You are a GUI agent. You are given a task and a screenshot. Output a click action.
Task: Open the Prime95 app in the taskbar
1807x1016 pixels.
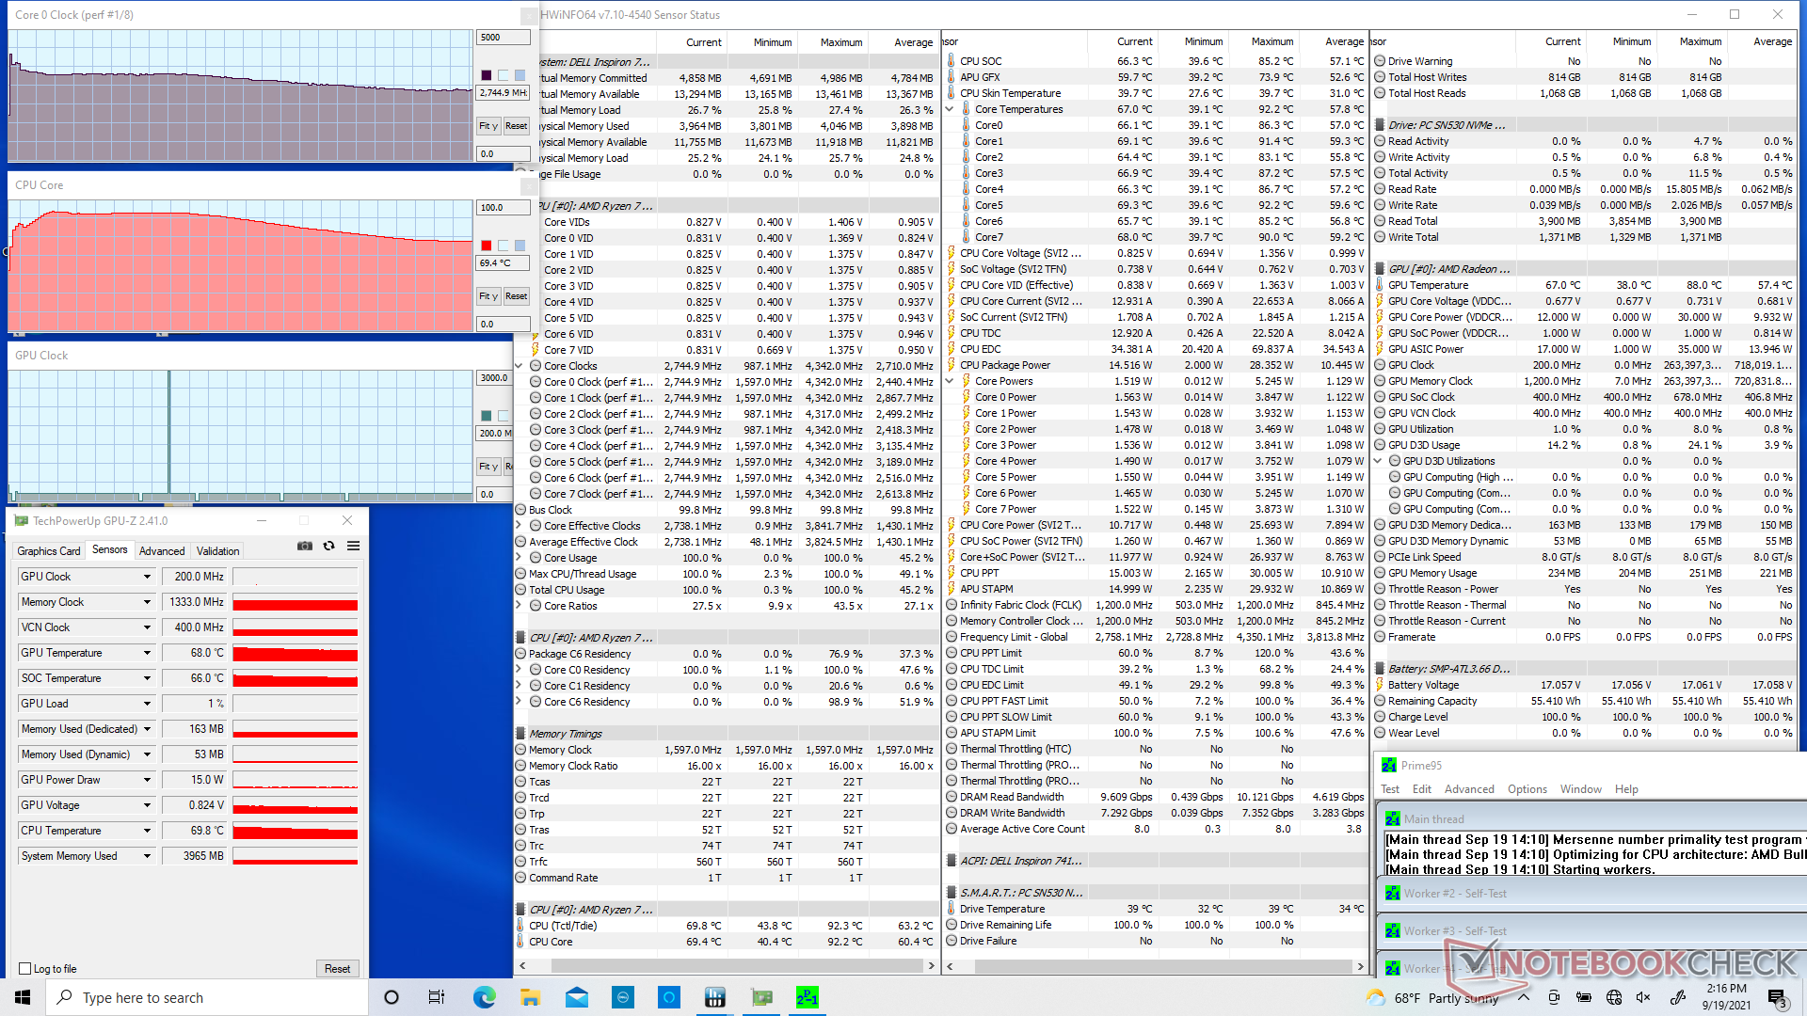[807, 997]
